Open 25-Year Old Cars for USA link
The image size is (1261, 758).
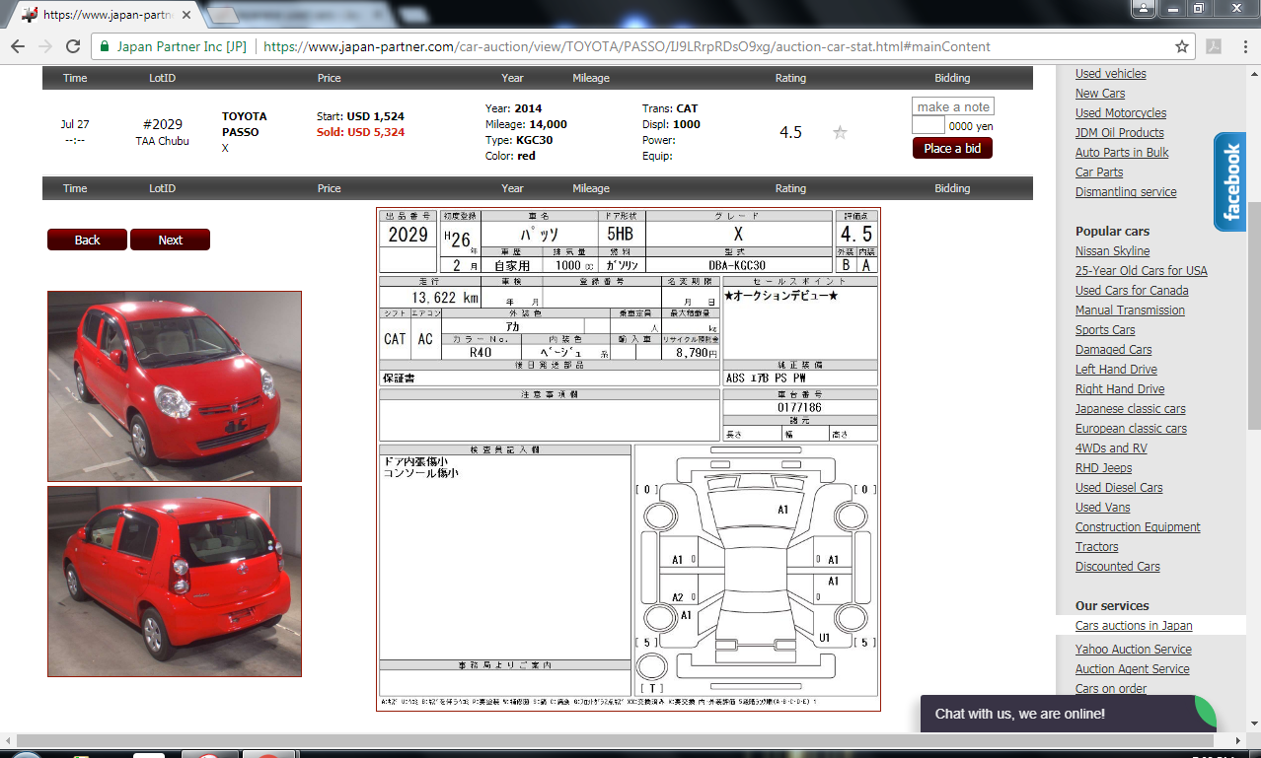[x=1141, y=271]
